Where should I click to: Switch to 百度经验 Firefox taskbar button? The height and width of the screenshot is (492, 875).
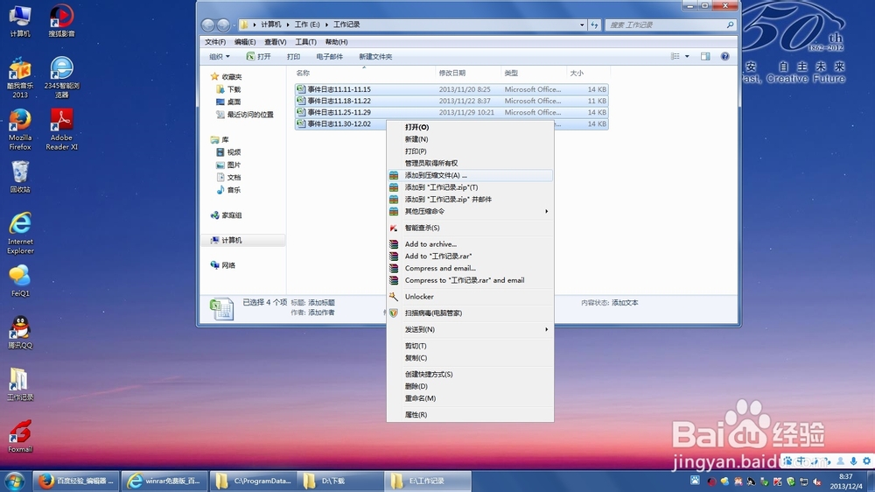(76, 481)
